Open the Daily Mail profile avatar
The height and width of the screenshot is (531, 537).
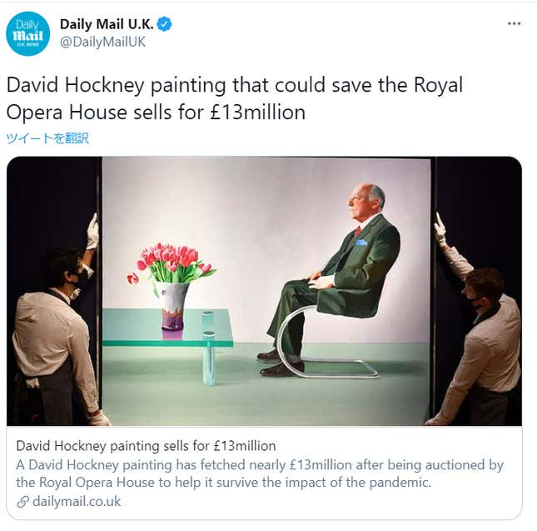pos(27,33)
